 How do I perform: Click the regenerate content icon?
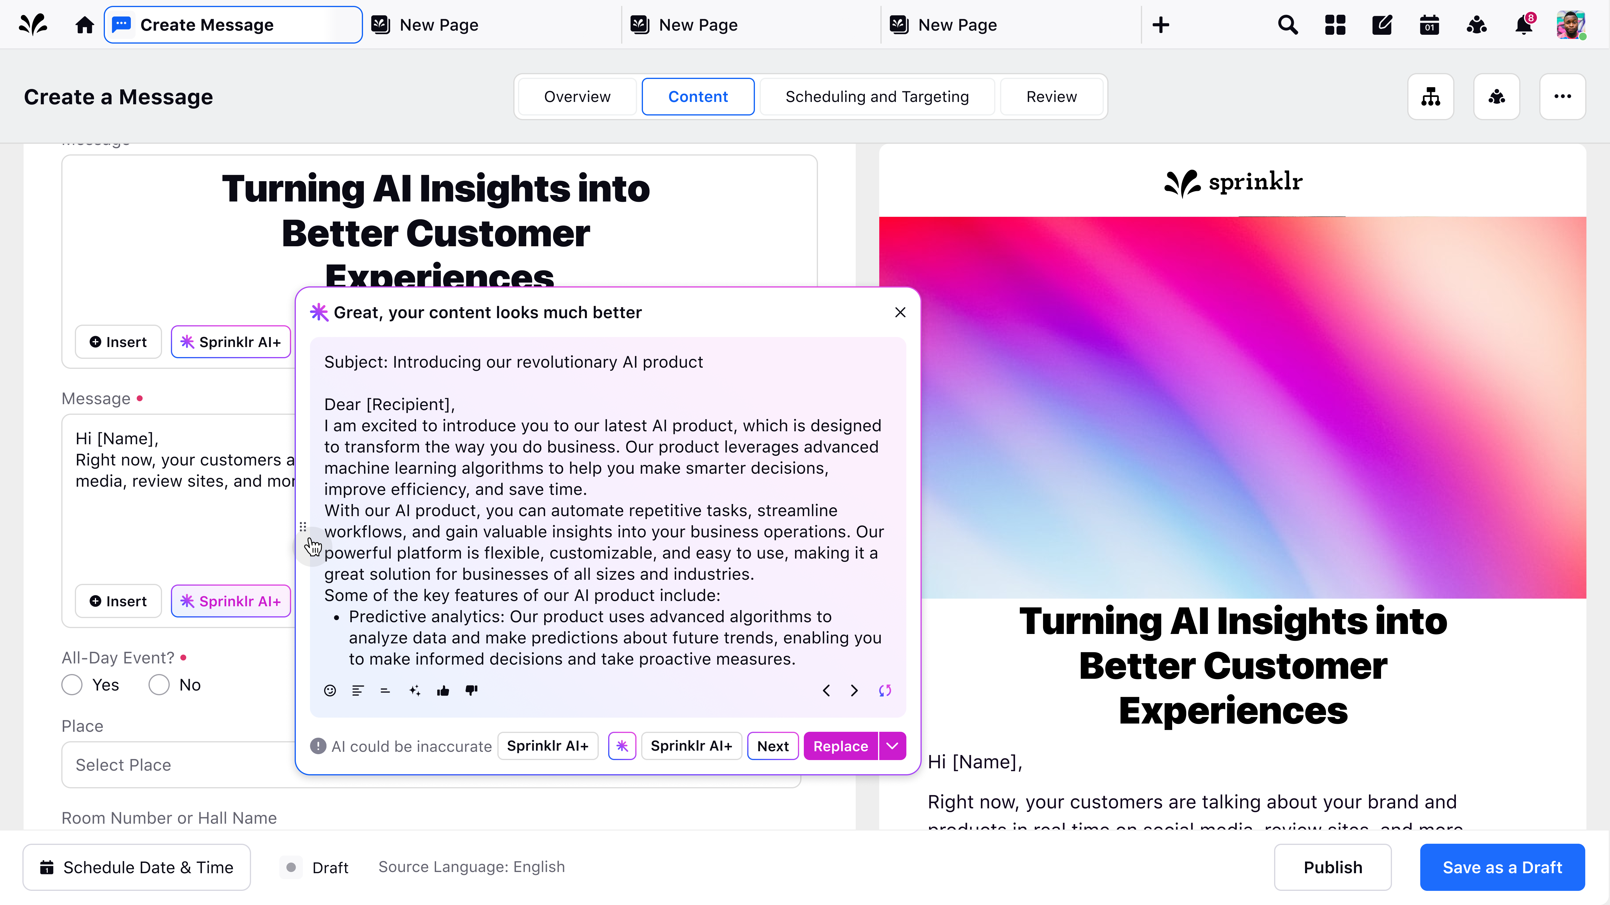point(885,691)
